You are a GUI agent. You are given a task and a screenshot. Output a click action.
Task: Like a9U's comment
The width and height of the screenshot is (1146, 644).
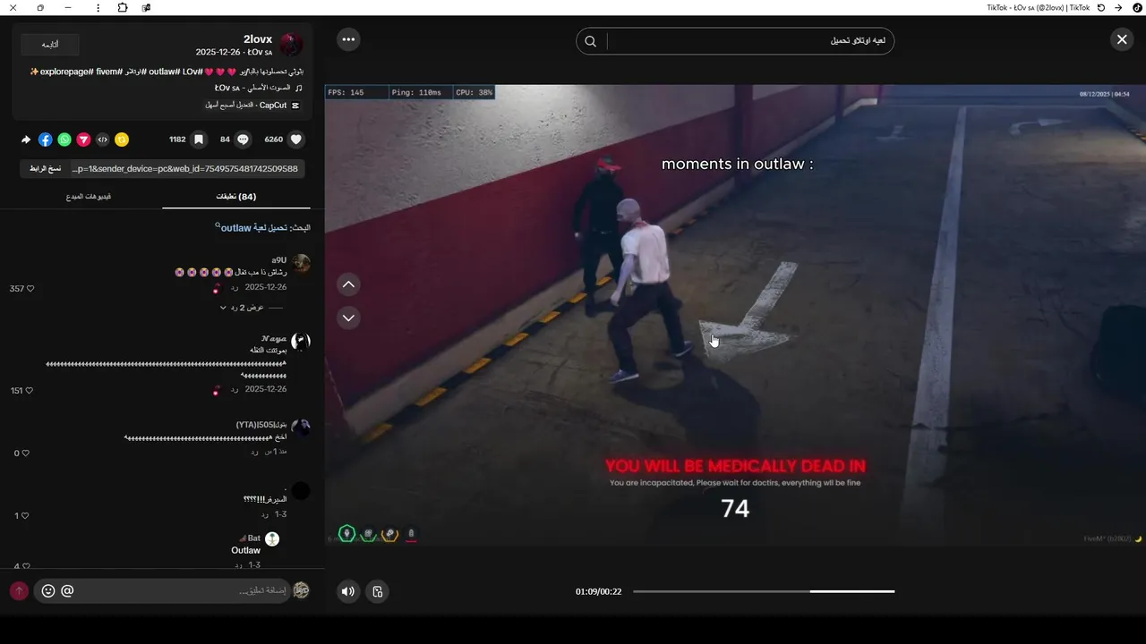point(30,289)
